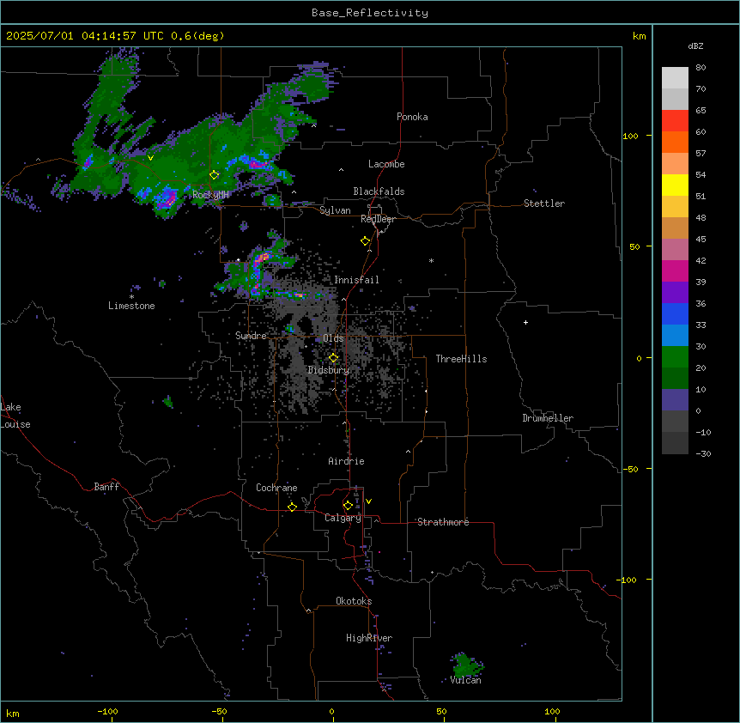
Task: Pick the orange swatch between 60 and 57
Action: click(675, 142)
